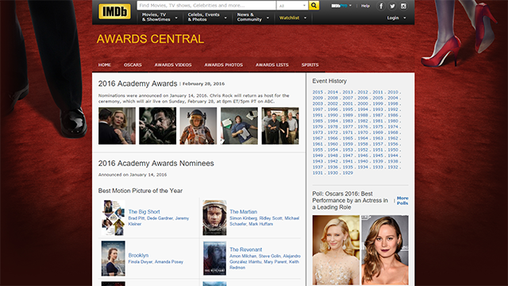Screen dimensions: 508x286
Task: Go to the Home tab
Action: [105, 65]
